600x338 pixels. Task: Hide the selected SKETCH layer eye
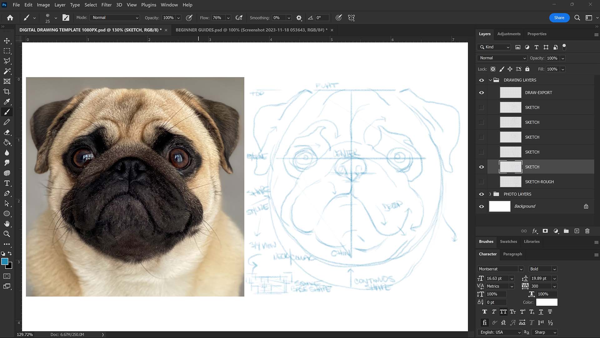click(482, 167)
